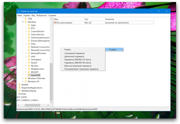Click the GameDVR folder icon
The width and height of the screenshot is (180, 124).
click(x=29, y=75)
